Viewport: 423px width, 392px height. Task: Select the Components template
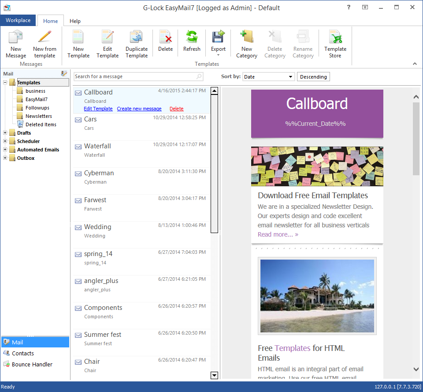[x=141, y=316]
